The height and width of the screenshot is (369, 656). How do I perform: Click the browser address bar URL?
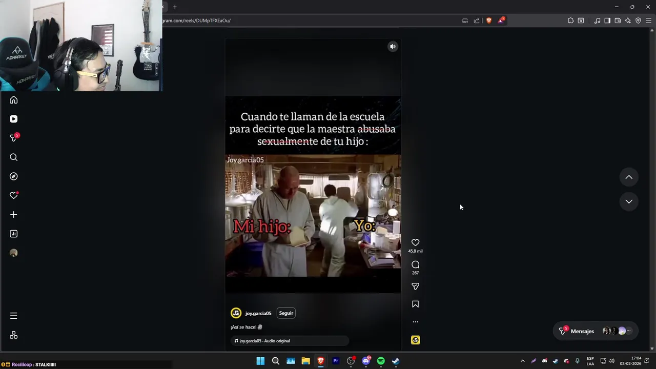tap(196, 20)
